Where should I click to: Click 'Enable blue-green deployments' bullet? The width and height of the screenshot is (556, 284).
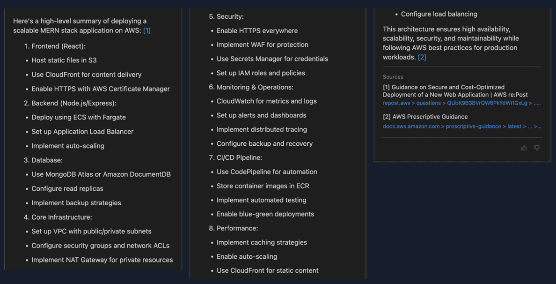pyautogui.click(x=265, y=214)
